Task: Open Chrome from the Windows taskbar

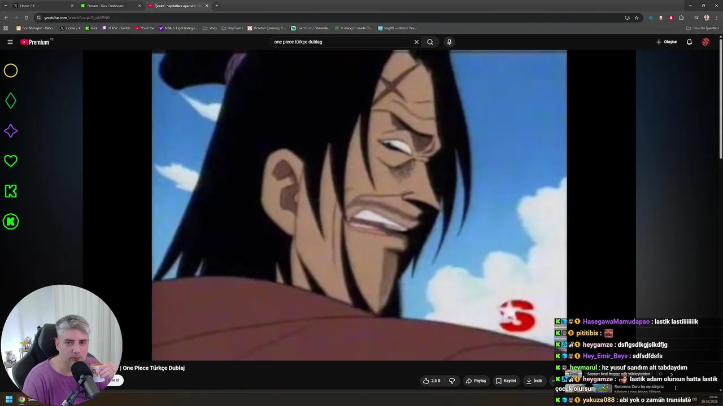Action: [x=21, y=399]
